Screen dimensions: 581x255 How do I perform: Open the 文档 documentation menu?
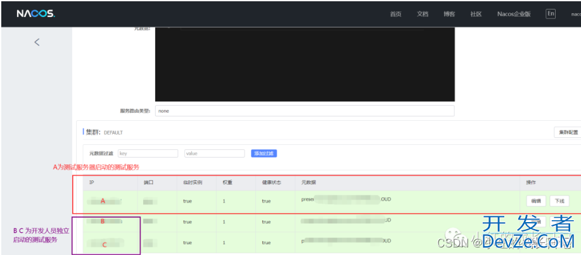tap(423, 14)
